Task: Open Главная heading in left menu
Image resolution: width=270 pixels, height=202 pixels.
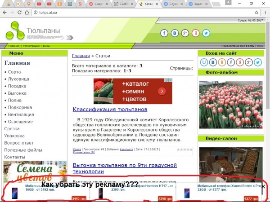Action: [17, 63]
